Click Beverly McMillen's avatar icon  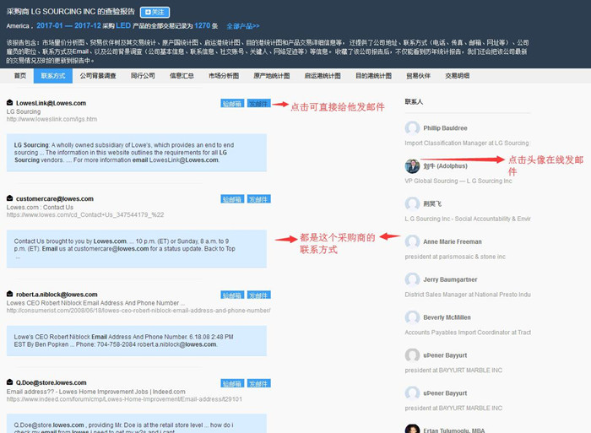tap(412, 317)
